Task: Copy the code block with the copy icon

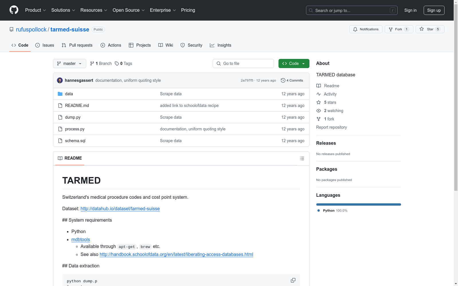Action: tap(293, 280)
